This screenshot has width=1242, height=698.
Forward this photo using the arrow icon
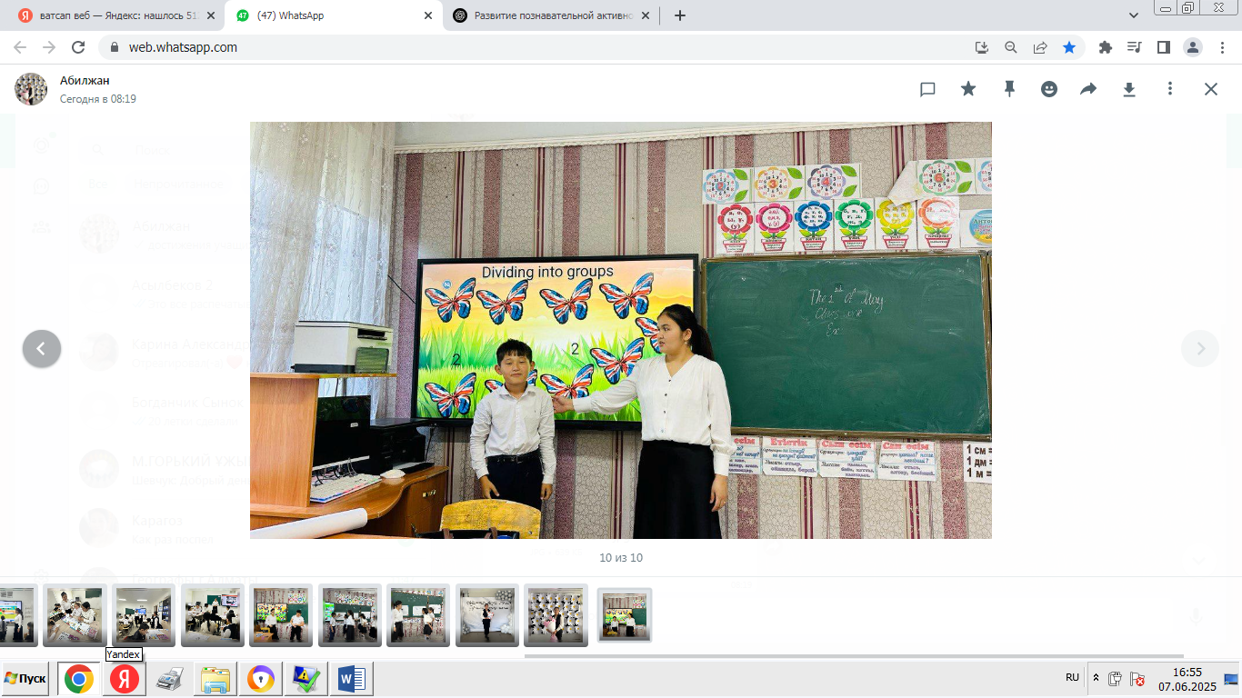click(1088, 89)
